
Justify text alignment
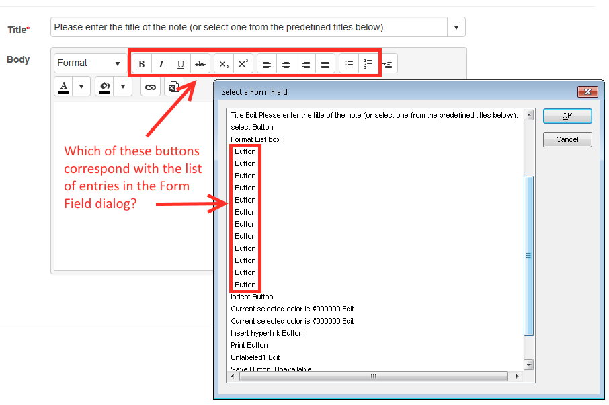click(325, 64)
